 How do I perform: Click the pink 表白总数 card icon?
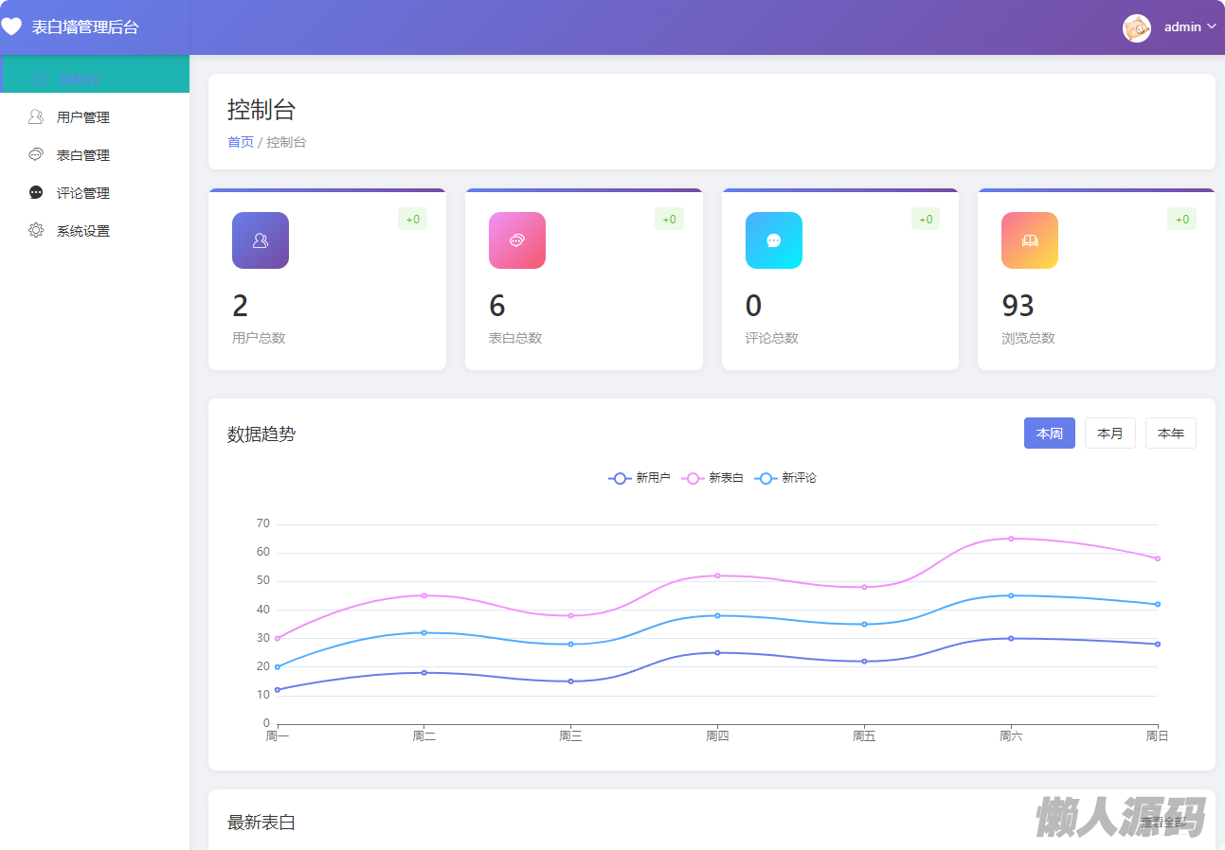pos(516,240)
